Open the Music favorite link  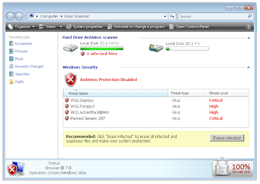[19, 59]
